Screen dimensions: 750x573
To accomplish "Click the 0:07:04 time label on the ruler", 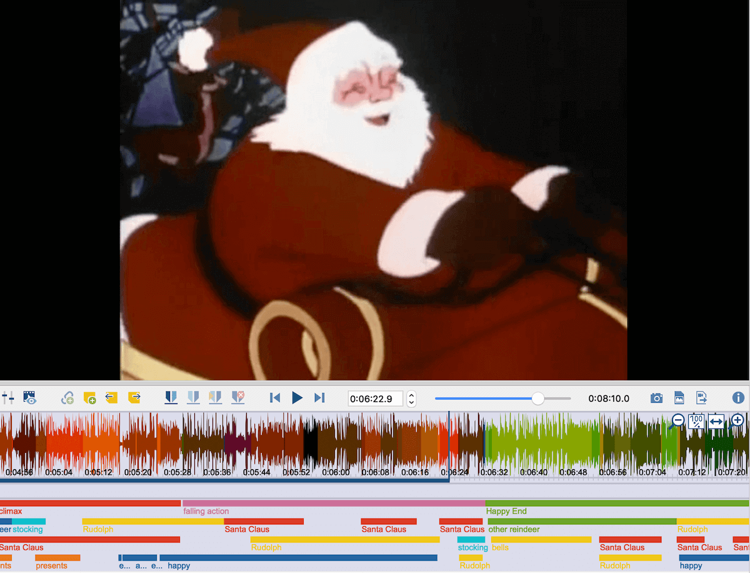I will 652,472.
